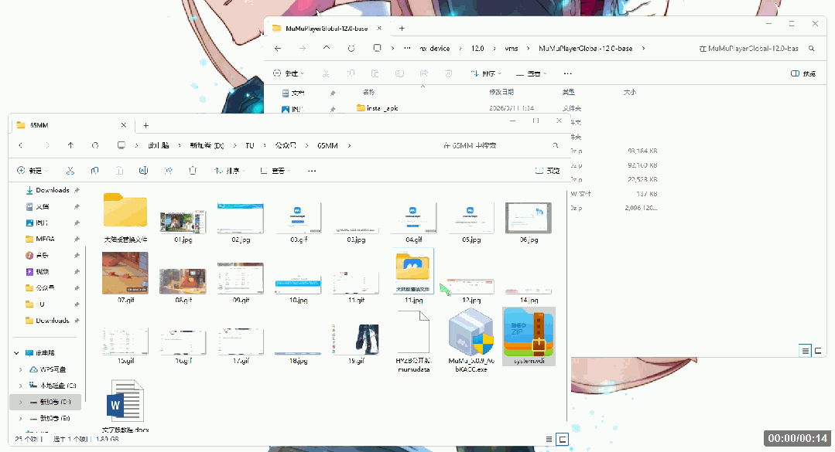
Task: Expand the 新加卷 (E:) tree node
Action: (21, 419)
